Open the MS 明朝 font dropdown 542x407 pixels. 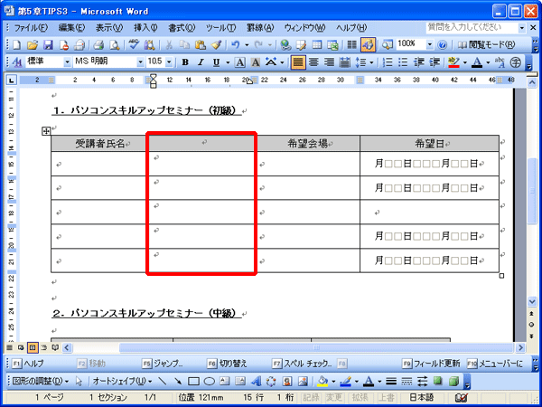(x=141, y=62)
